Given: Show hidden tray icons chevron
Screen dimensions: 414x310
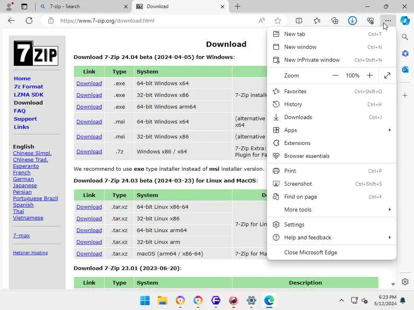Looking at the screenshot, I should 341,300.
